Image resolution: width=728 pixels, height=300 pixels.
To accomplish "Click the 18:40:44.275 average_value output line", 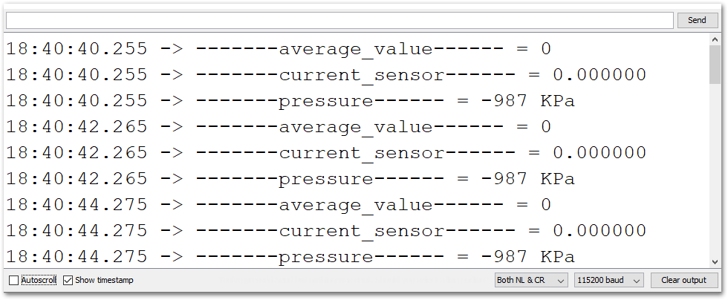I will point(279,204).
